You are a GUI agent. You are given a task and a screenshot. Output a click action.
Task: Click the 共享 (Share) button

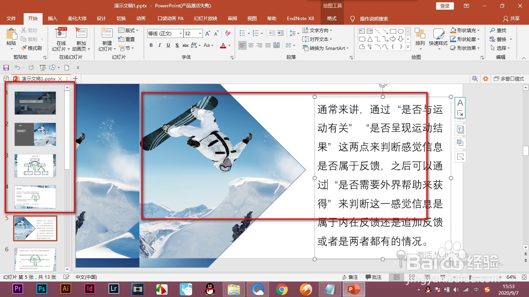(511, 19)
